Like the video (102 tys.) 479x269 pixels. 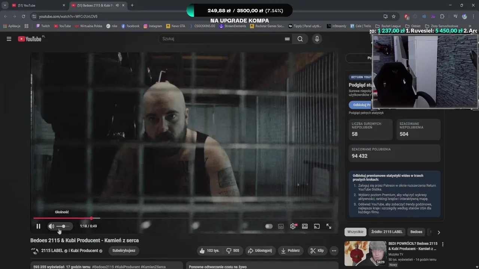[x=210, y=251]
